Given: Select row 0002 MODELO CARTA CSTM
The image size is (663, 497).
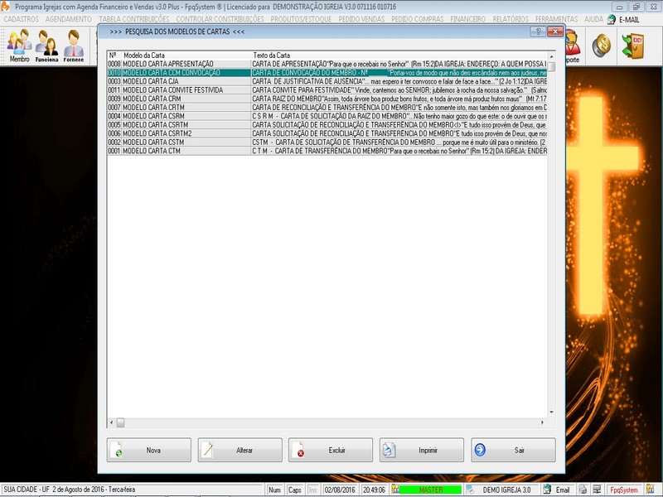Looking at the screenshot, I should point(327,142).
